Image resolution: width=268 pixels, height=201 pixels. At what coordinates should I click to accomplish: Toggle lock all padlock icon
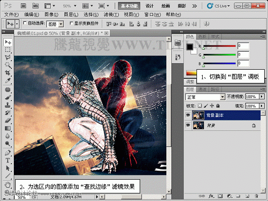pos(218,106)
